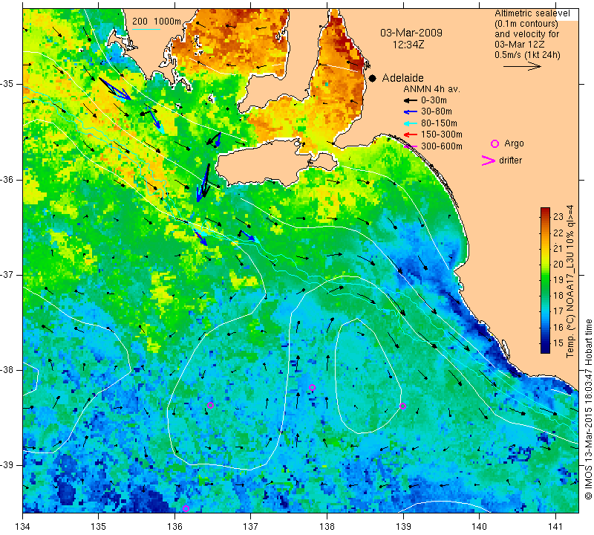Click the 'ANMN 4h av.' legend heading

click(431, 89)
